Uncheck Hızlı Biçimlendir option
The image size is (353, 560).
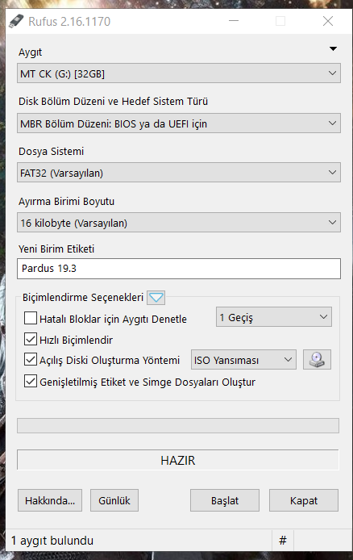[31, 339]
